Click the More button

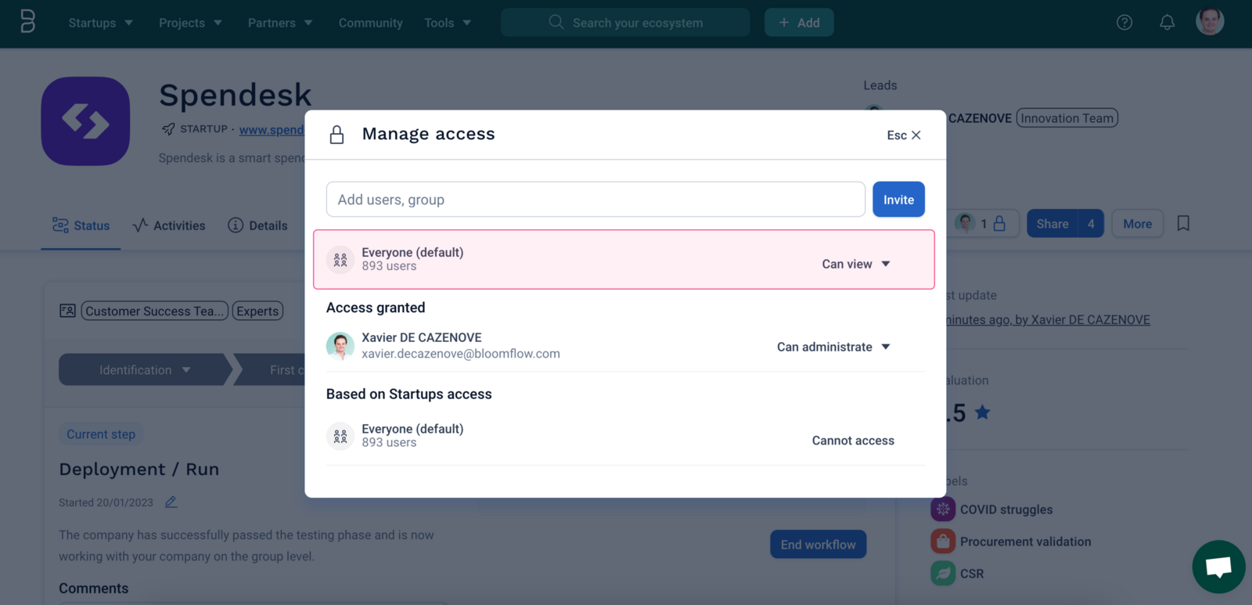click(x=1137, y=224)
